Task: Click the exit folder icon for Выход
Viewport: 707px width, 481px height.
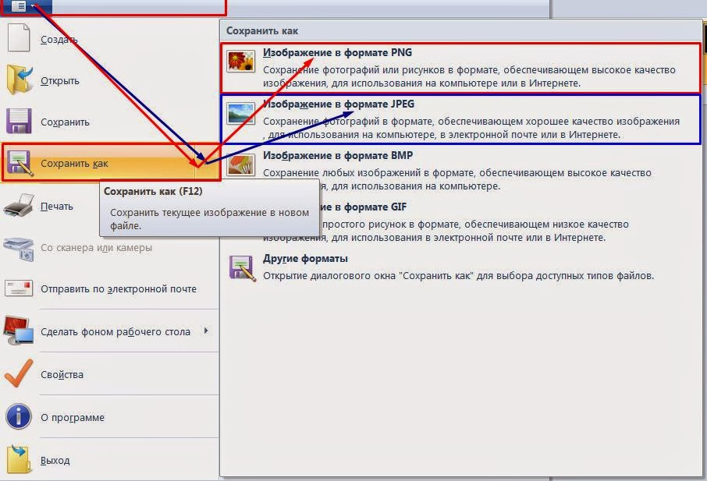Action: 19,459
